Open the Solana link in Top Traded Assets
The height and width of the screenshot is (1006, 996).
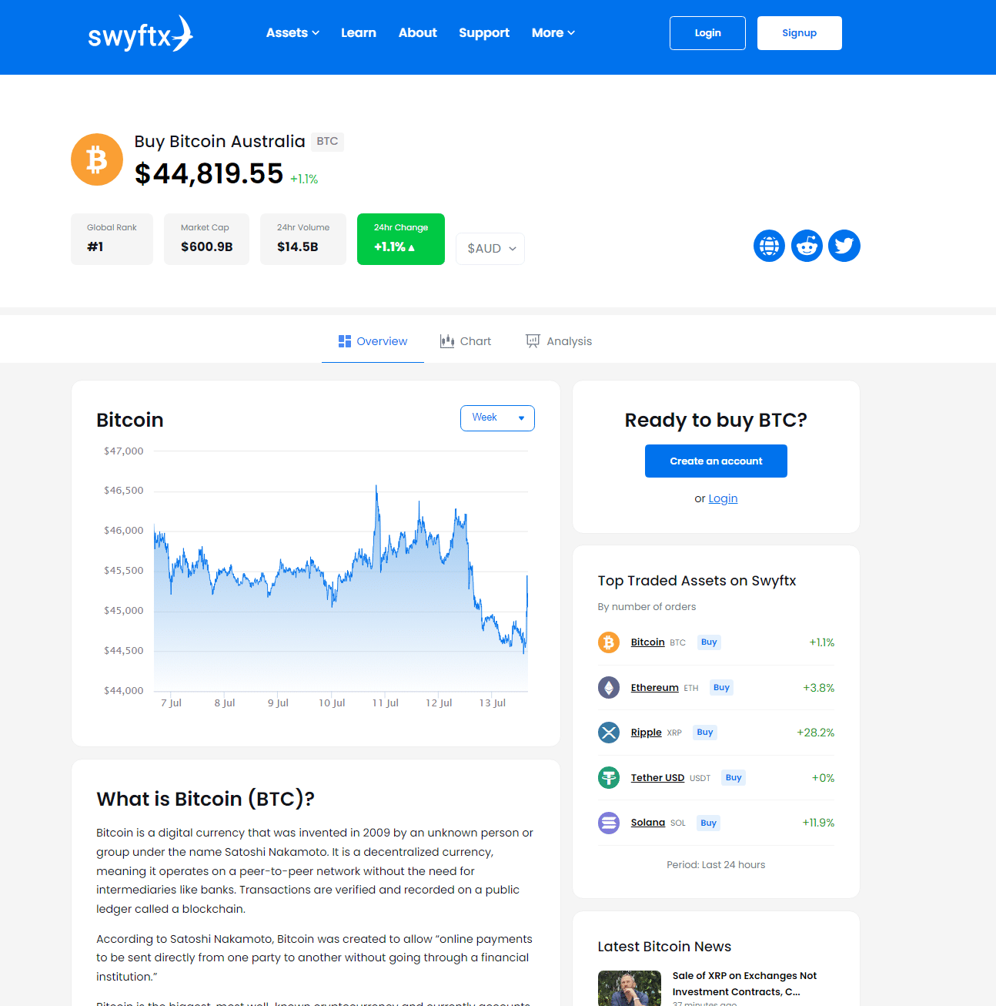click(x=647, y=823)
